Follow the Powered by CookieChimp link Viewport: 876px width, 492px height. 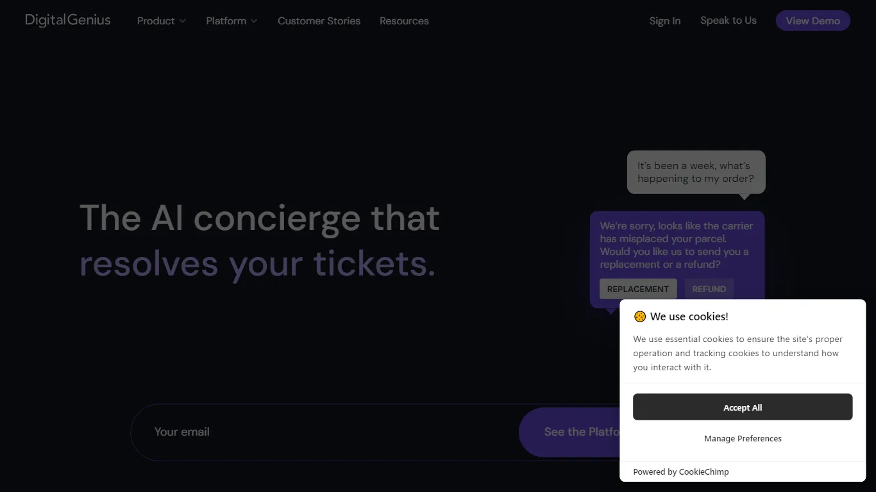(x=680, y=472)
